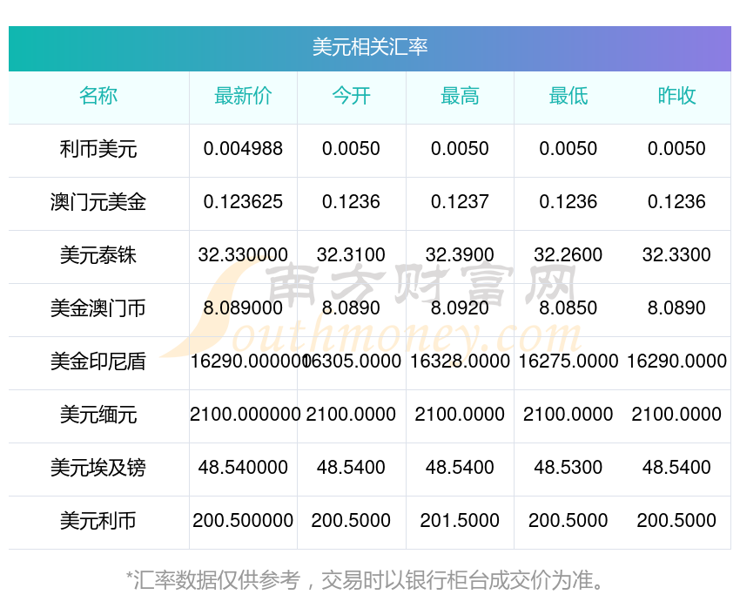Screen dimensions: 740x608
Task: Select latest price 200.500000
Action: tap(243, 521)
